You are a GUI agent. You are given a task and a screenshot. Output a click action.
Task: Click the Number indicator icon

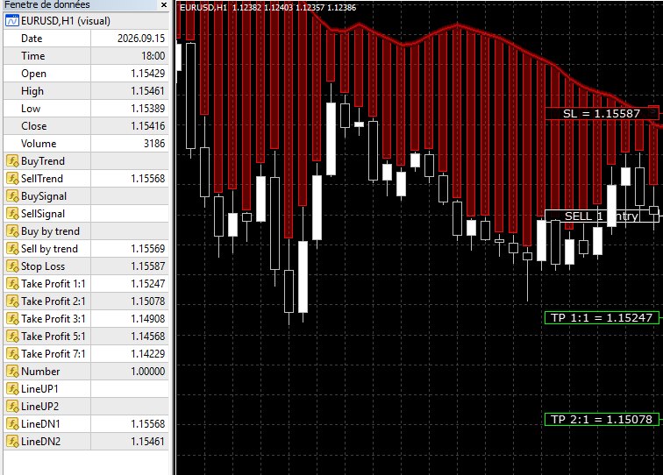coord(12,372)
